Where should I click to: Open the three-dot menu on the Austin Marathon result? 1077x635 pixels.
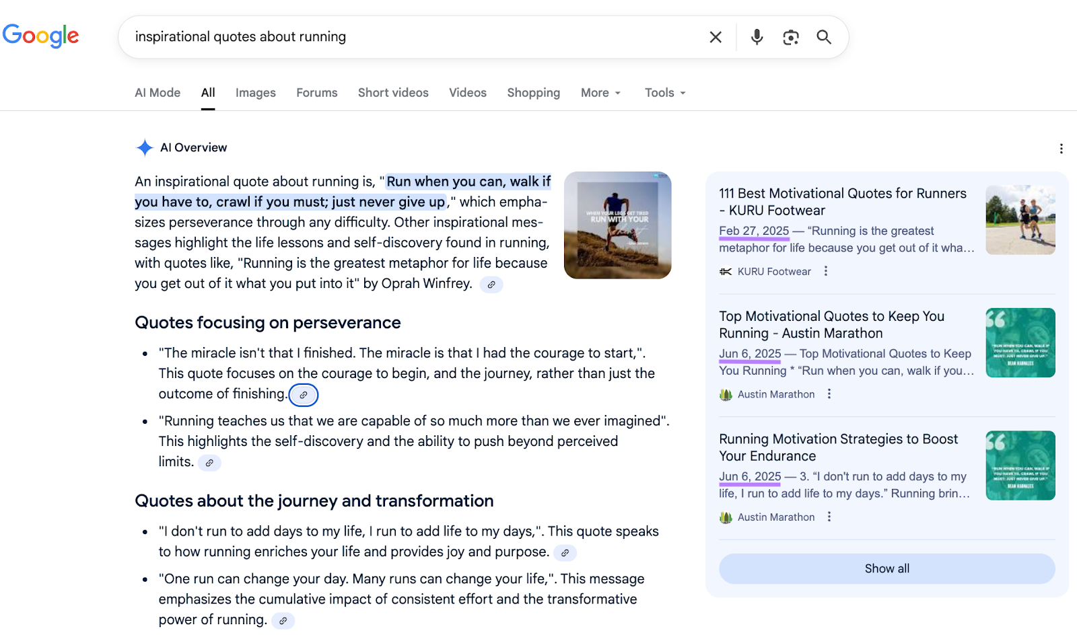[829, 394]
